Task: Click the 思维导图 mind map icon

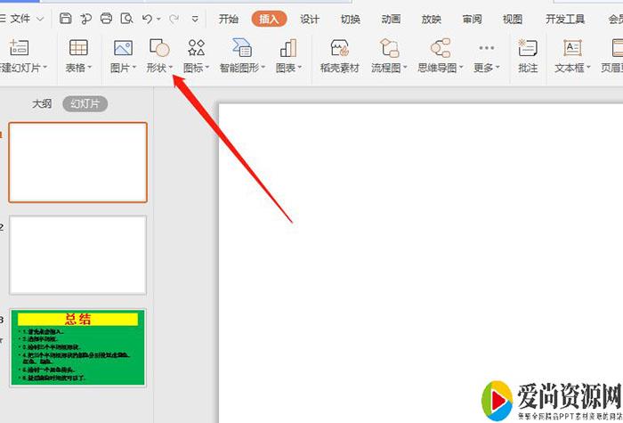Action: (441, 47)
